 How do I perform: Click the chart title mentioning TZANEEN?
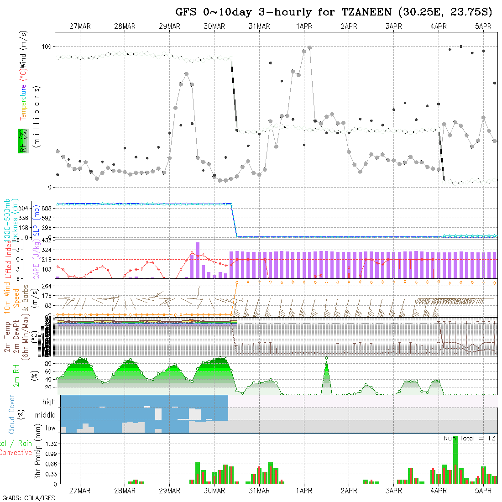pos(334,11)
